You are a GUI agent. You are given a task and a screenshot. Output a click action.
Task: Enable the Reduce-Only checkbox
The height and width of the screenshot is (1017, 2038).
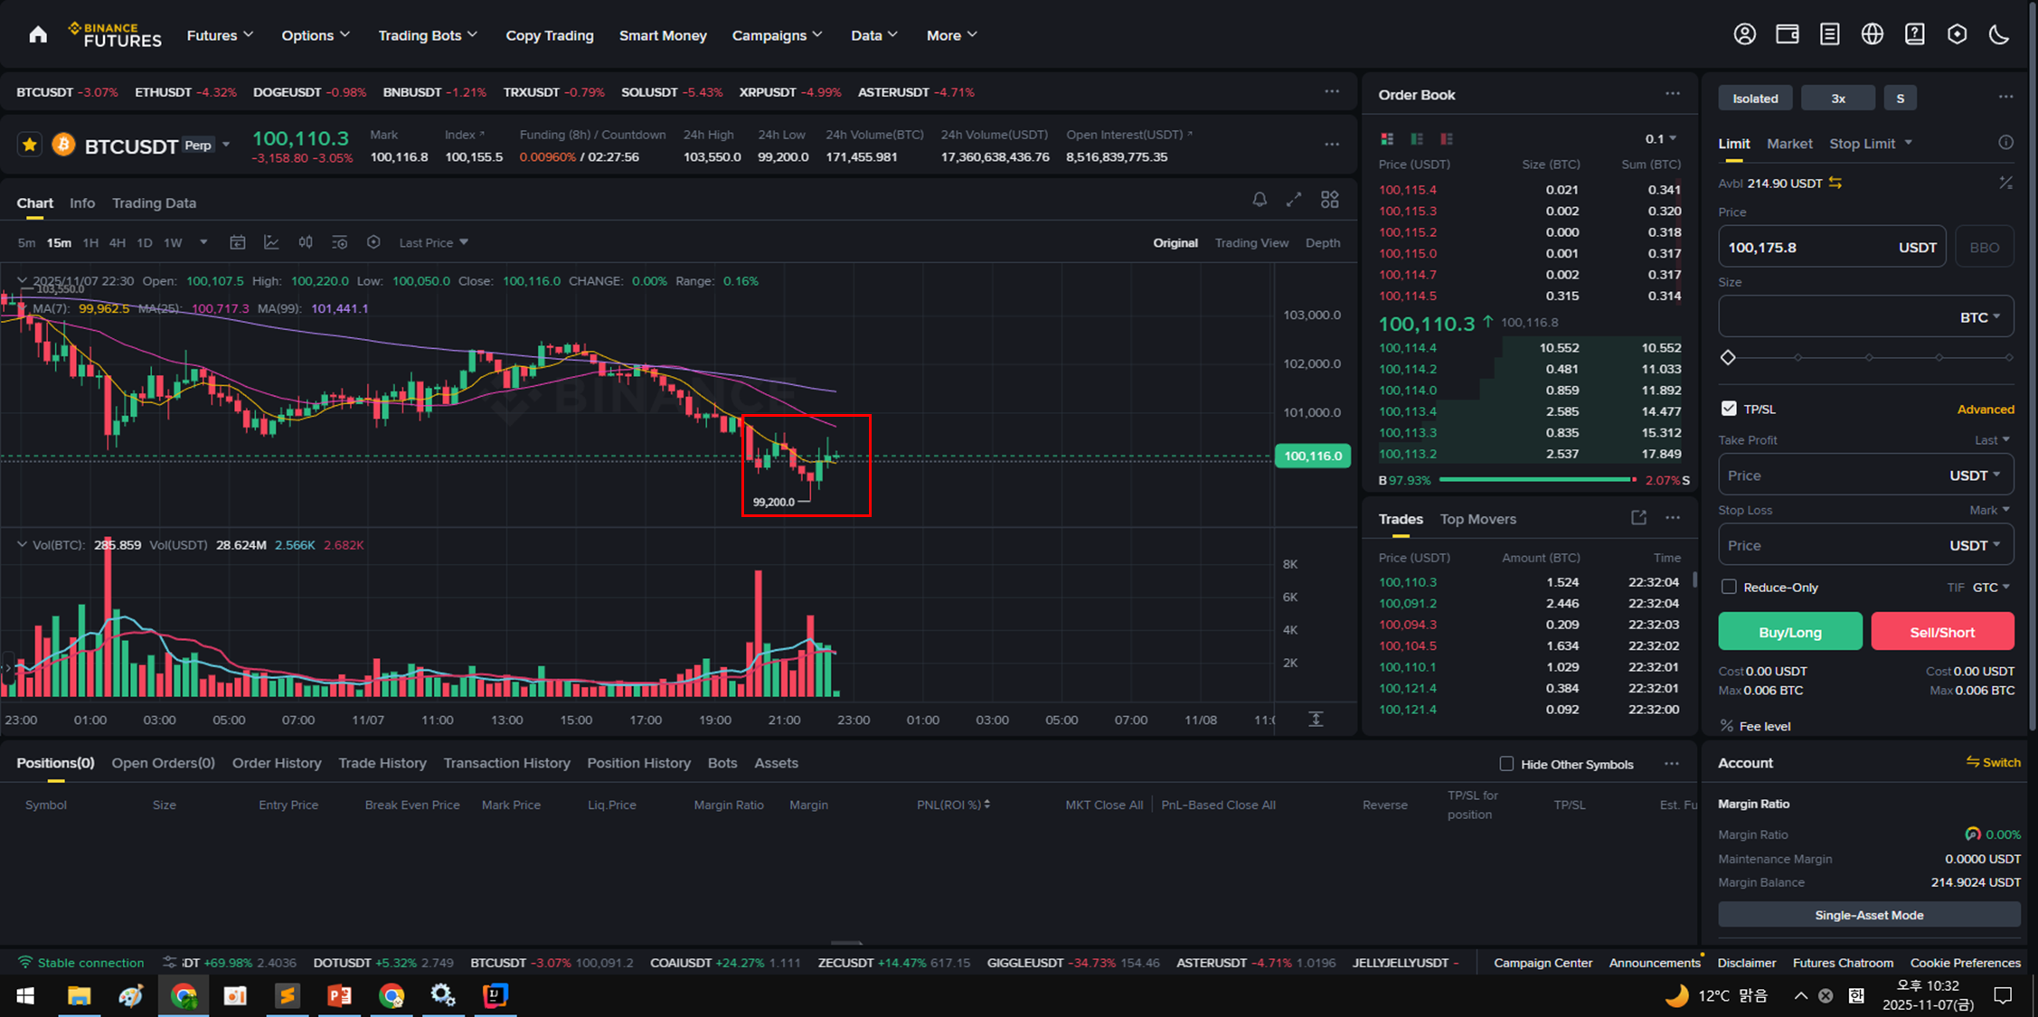[x=1729, y=587]
